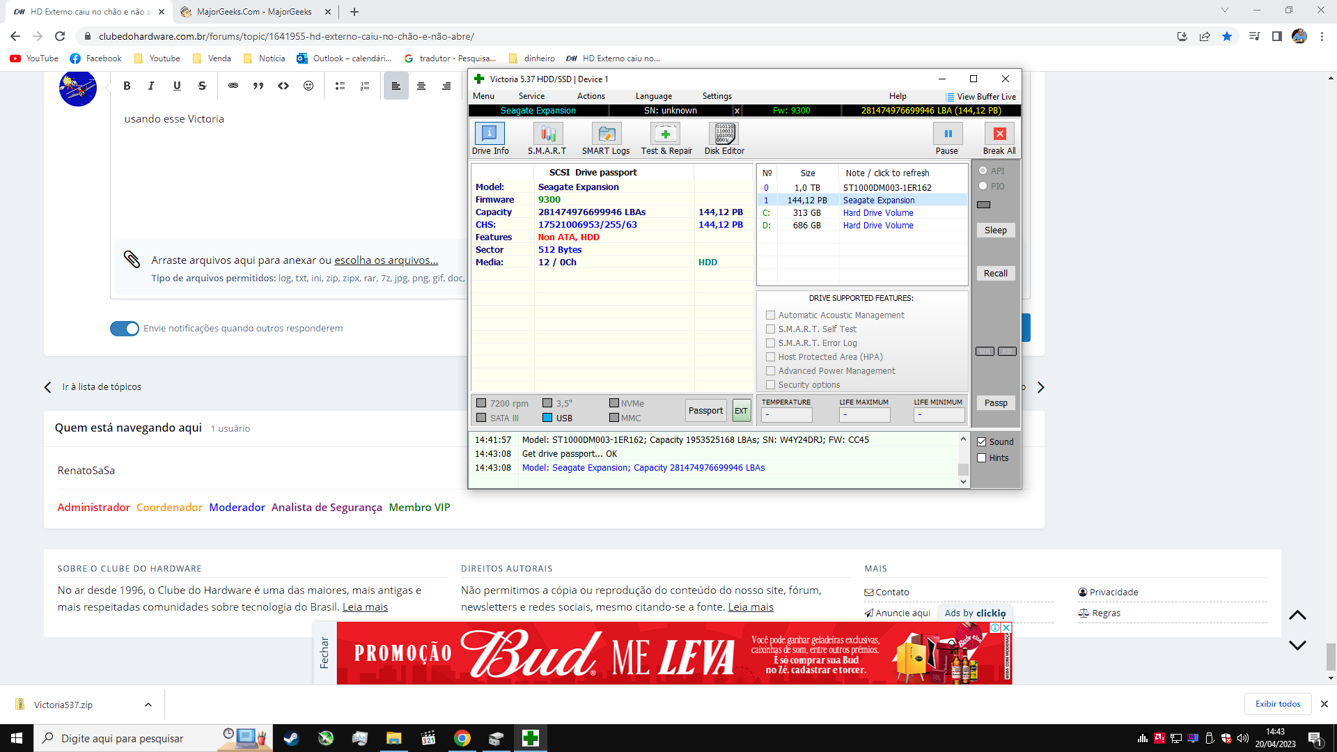
Task: Insert a quote block
Action: coord(258,86)
